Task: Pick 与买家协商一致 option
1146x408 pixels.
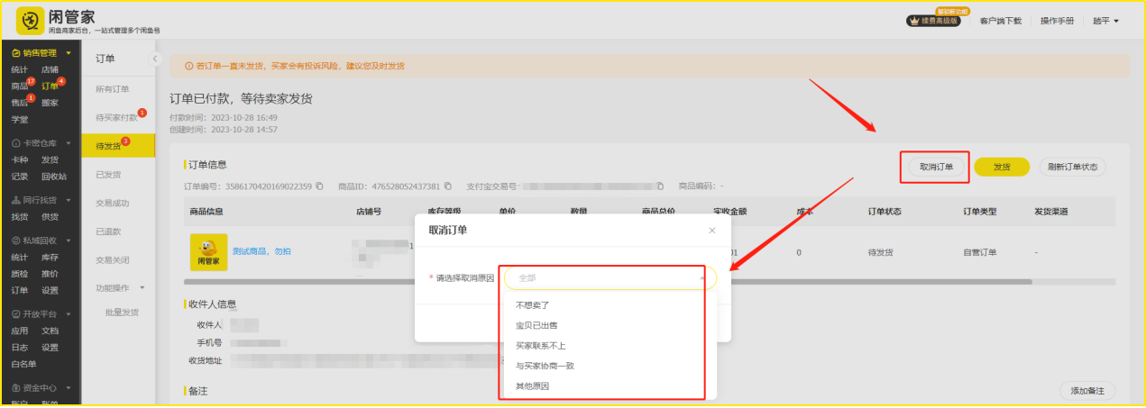Action: [545, 366]
